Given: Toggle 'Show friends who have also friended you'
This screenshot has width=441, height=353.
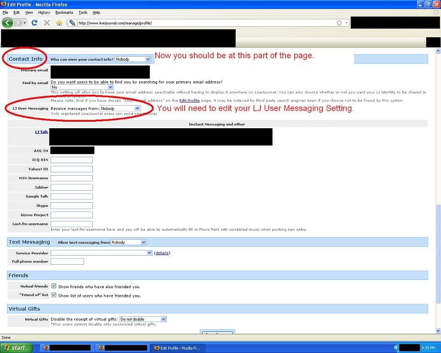Looking at the screenshot, I should (54, 286).
